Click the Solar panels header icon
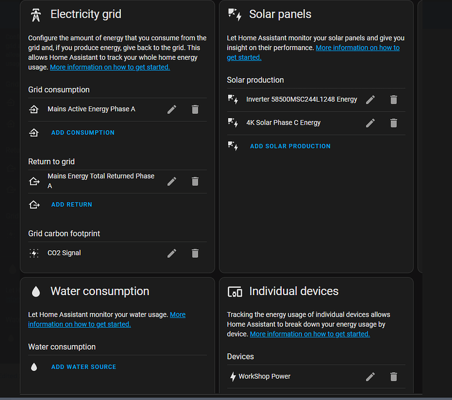 [235, 15]
